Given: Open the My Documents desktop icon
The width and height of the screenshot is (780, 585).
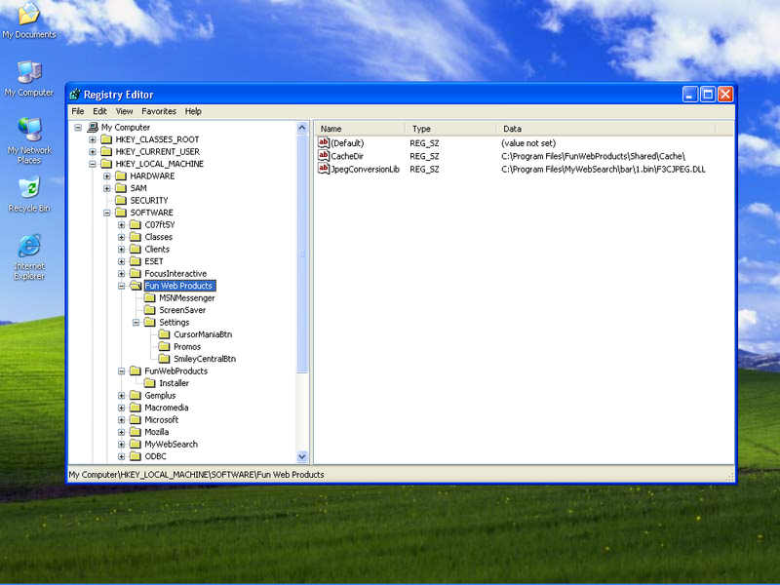Looking at the screenshot, I should point(29,19).
